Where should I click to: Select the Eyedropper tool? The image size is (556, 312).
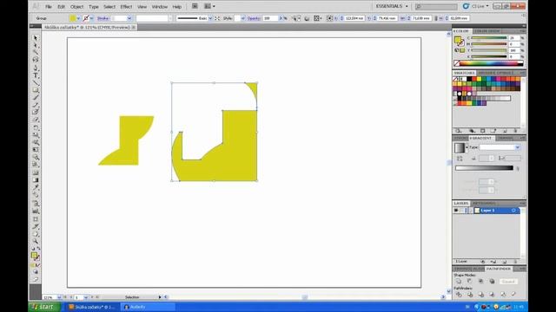36,187
